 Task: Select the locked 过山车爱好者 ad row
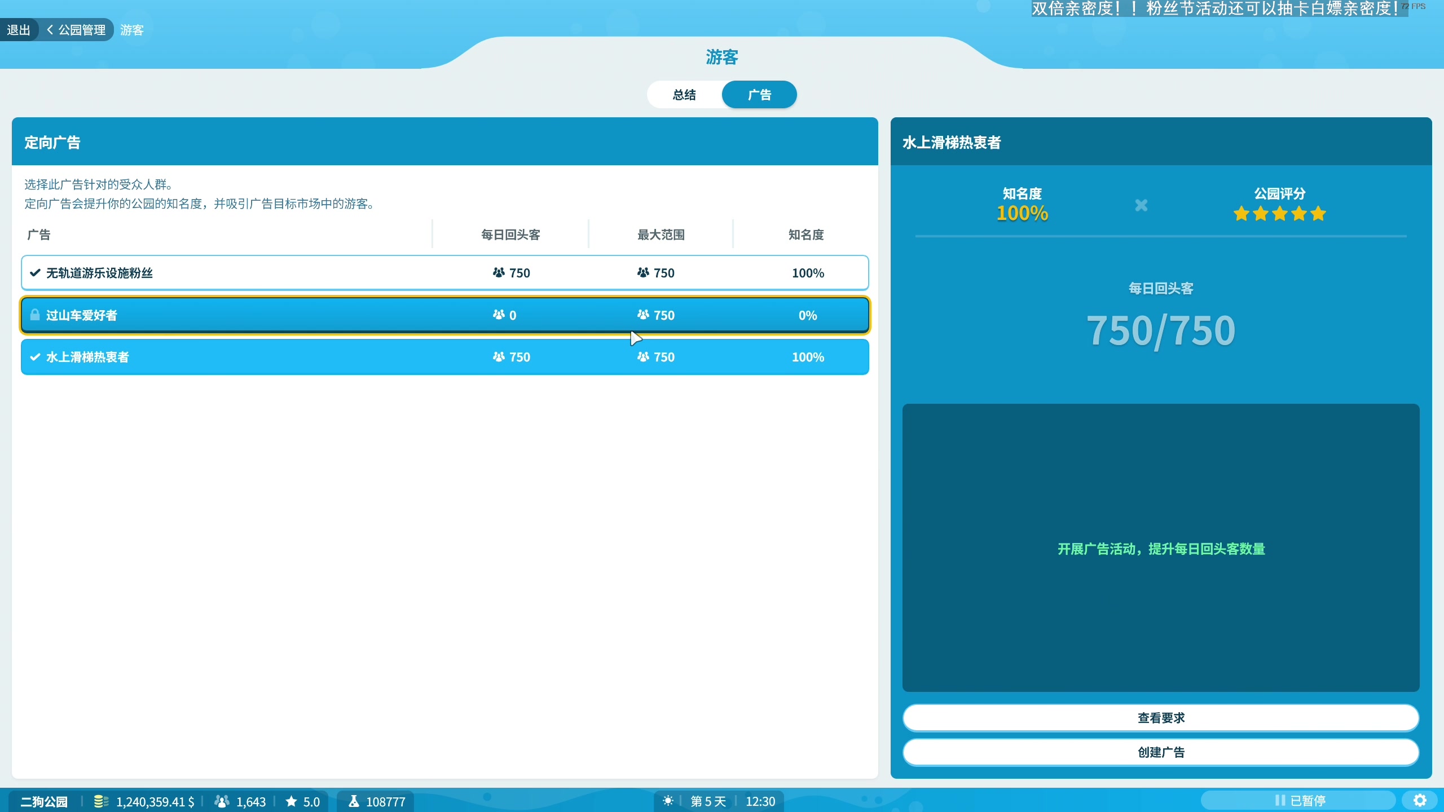445,315
